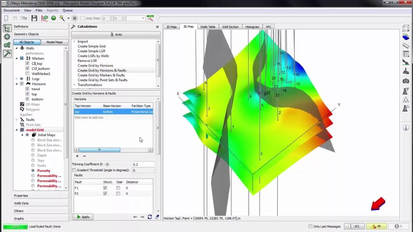Click the well filter derrick icon
The height and width of the screenshot is (232, 413).
tap(406, 92)
